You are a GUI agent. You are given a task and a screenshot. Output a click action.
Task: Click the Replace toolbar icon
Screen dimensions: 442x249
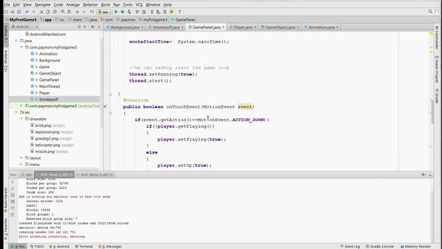[69, 12]
